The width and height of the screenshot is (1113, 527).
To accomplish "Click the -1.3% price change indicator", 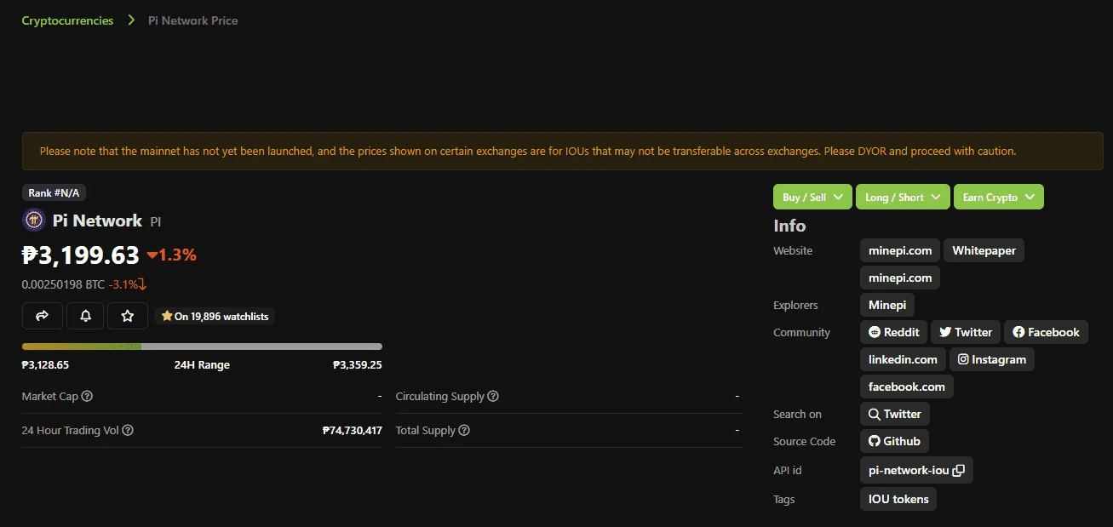I will coord(172,254).
